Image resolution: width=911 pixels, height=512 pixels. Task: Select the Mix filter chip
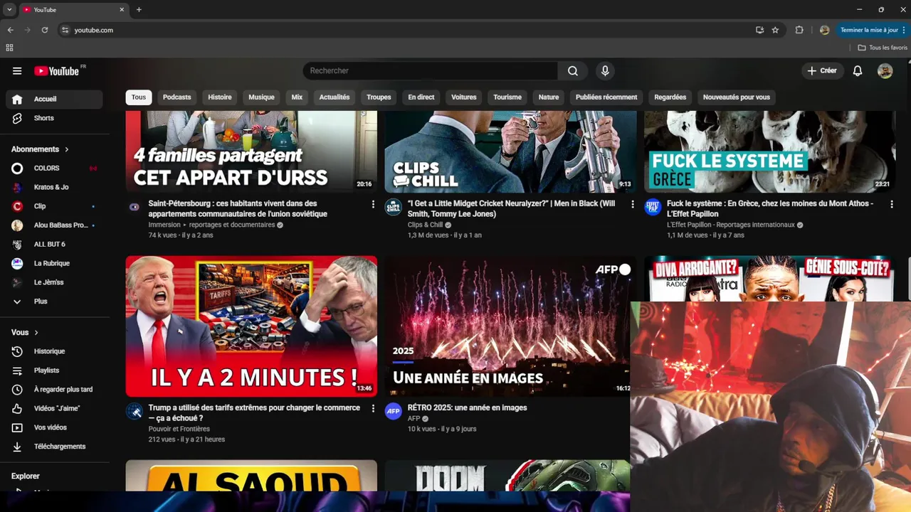297,97
